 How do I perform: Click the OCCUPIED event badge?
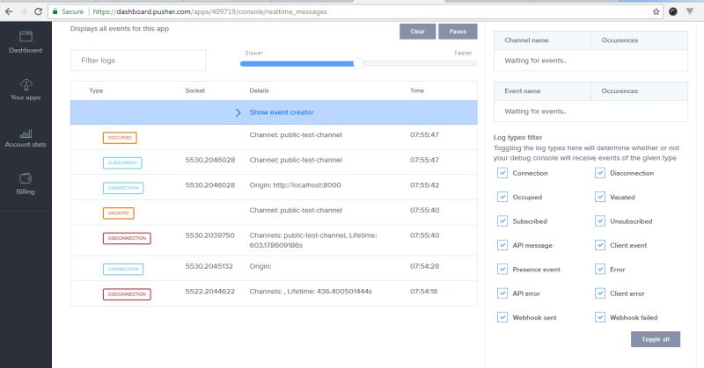pyautogui.click(x=120, y=138)
